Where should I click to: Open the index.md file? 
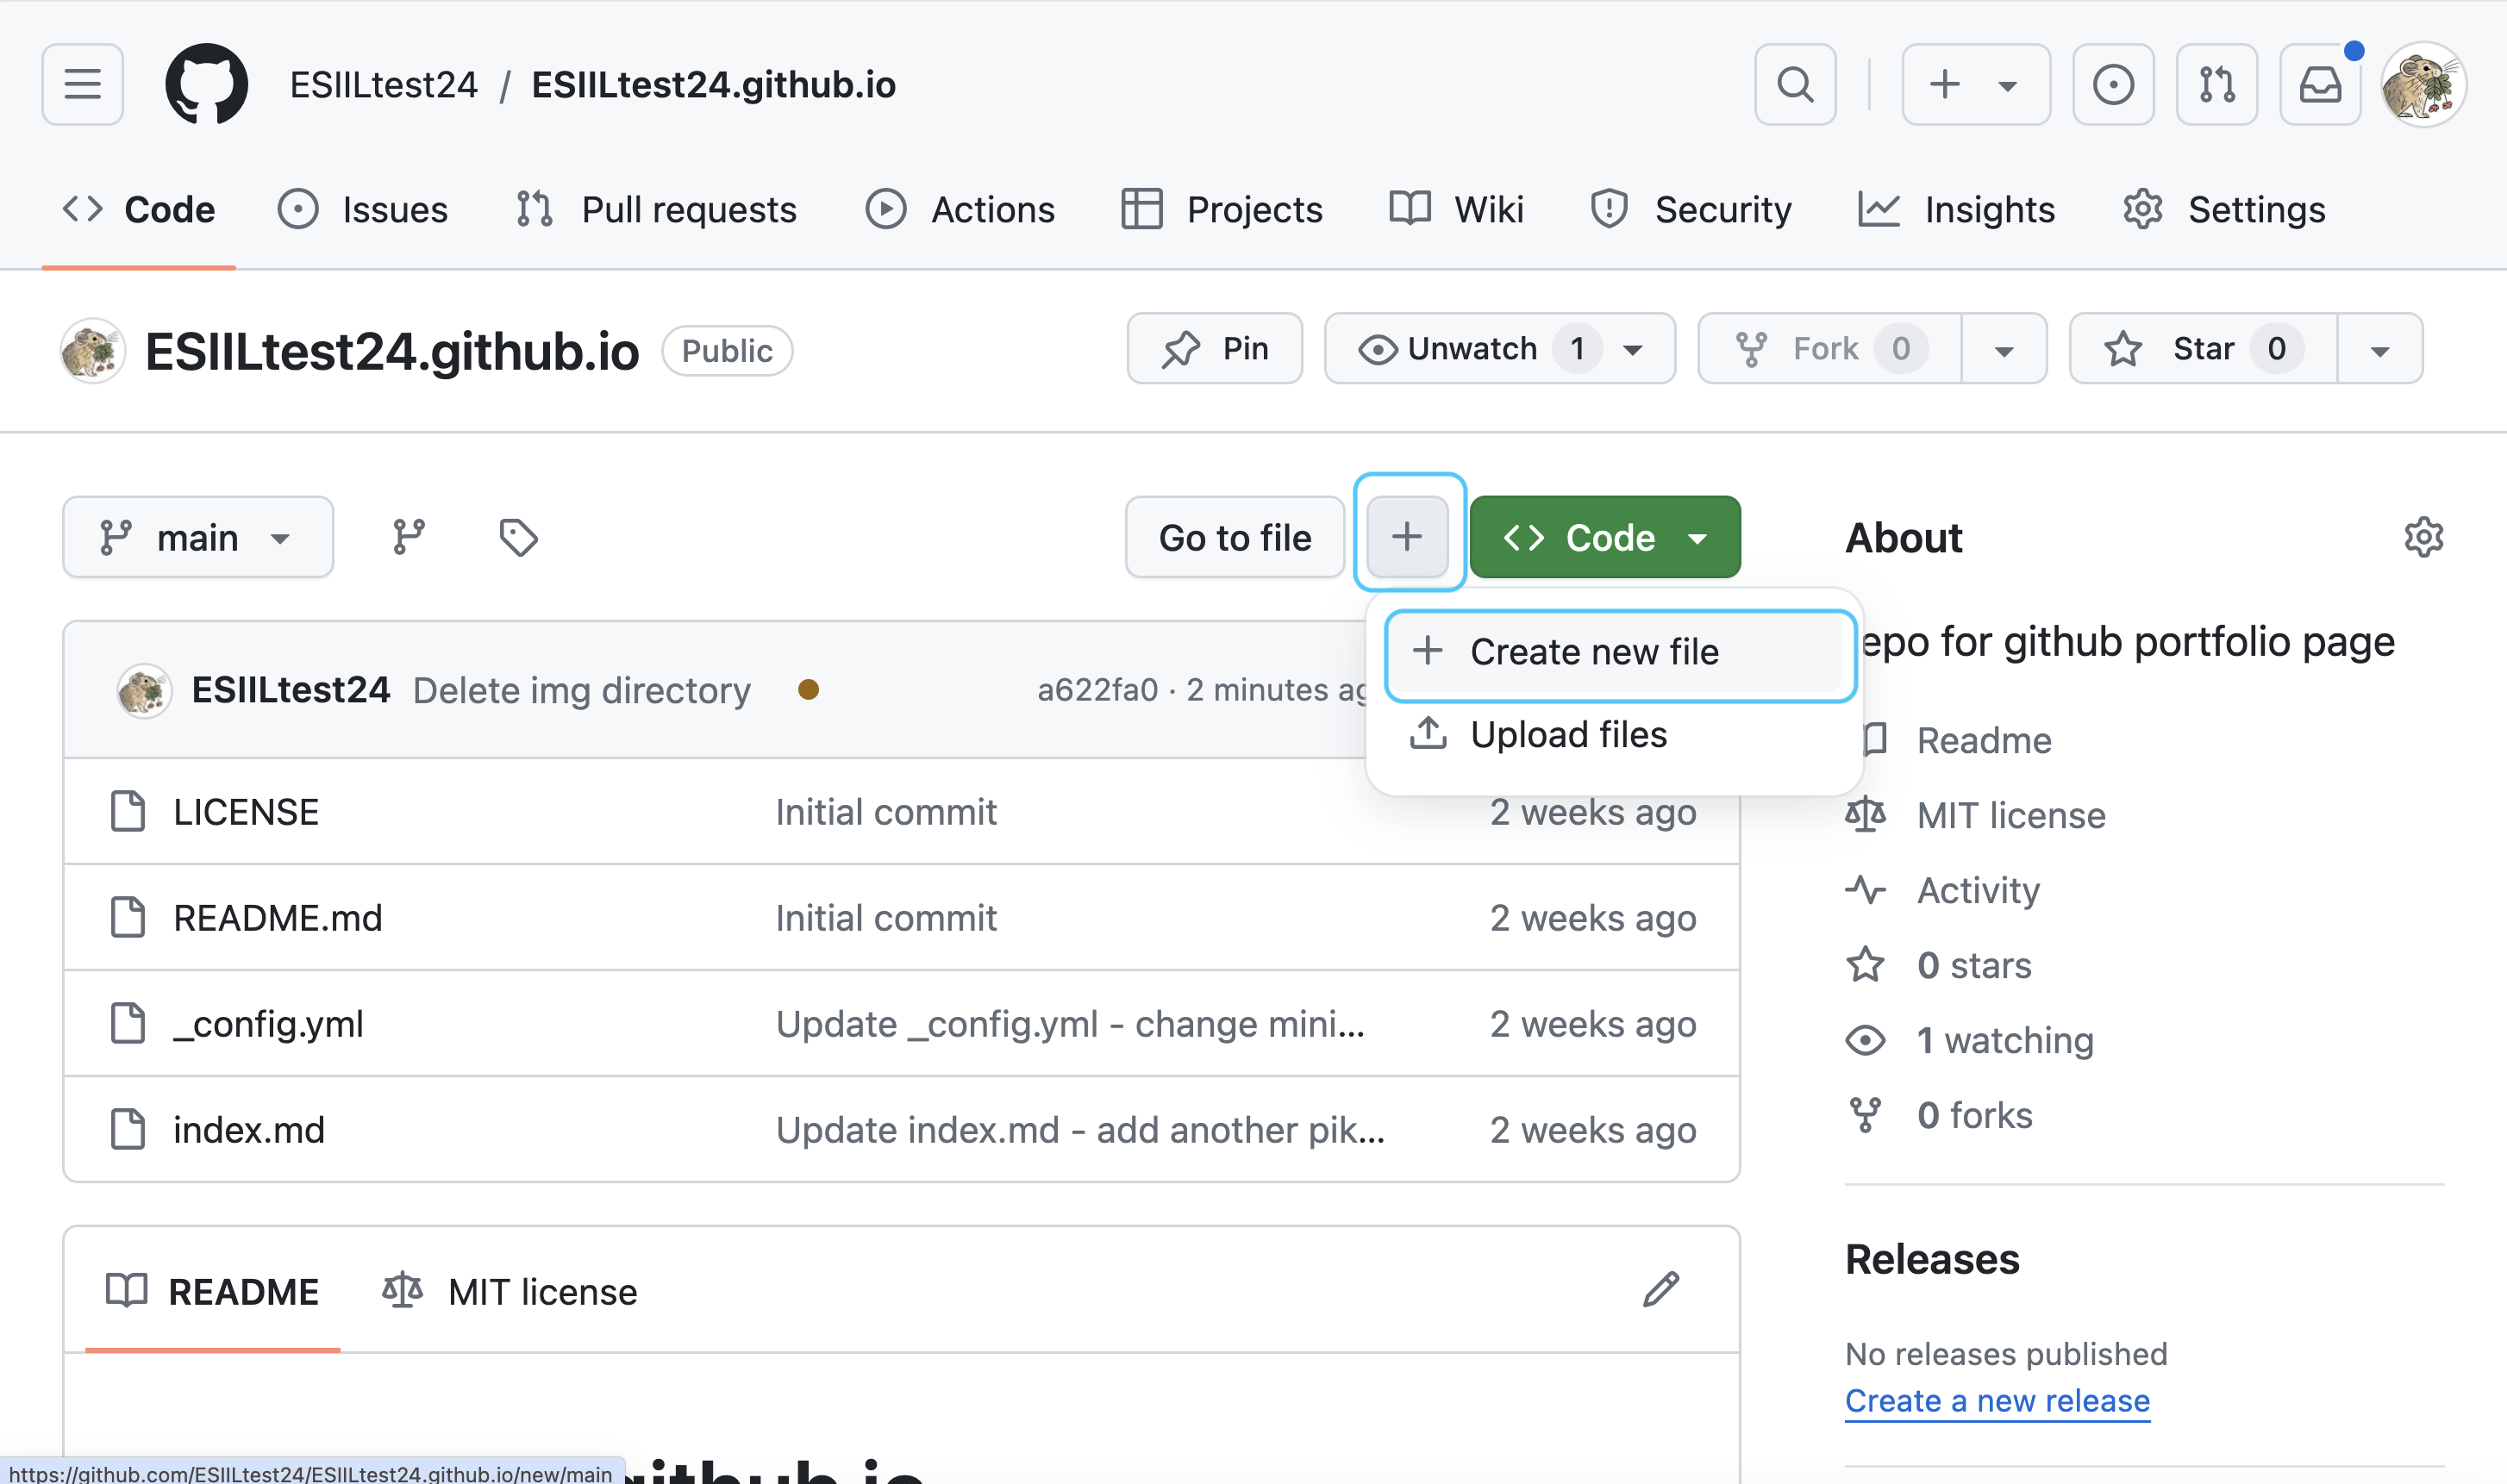pyautogui.click(x=249, y=1130)
